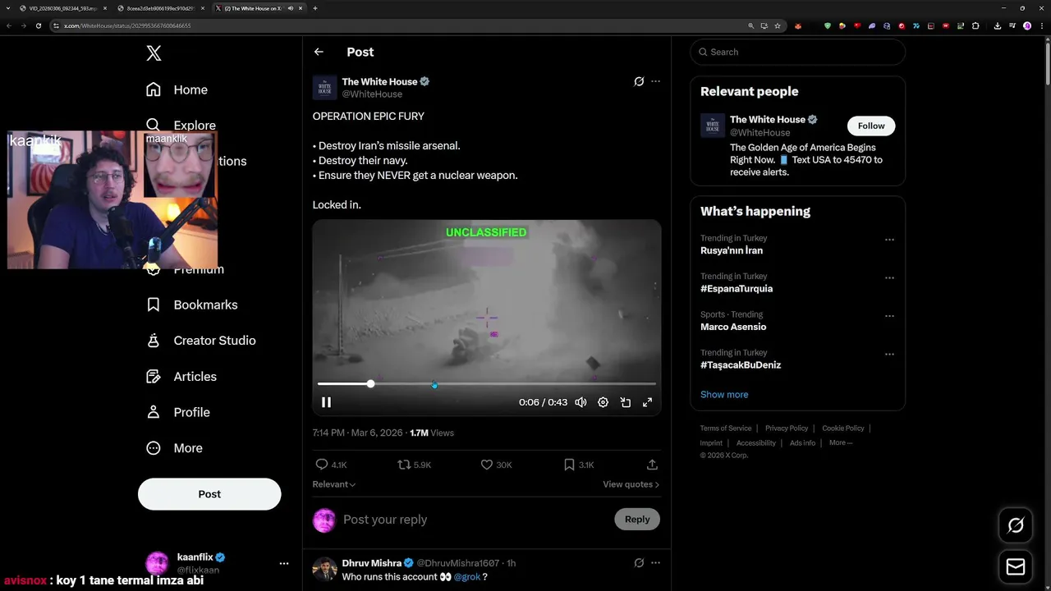Open options for Rusya'nın İran trend
1051x591 pixels.
pos(889,240)
